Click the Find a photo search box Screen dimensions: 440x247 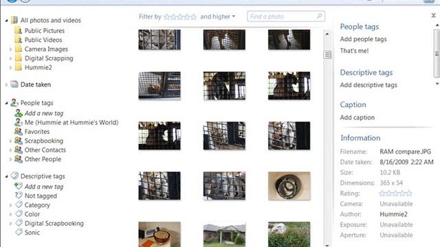click(x=286, y=16)
